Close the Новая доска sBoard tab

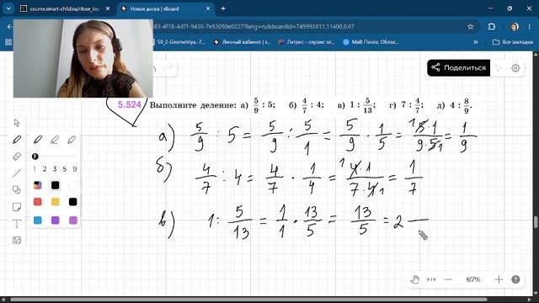point(208,8)
